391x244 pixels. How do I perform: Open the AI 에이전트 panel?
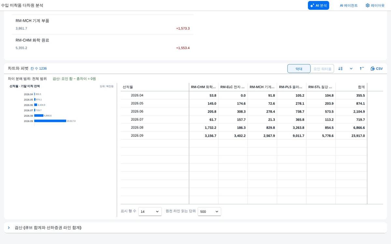pyautogui.click(x=349, y=6)
